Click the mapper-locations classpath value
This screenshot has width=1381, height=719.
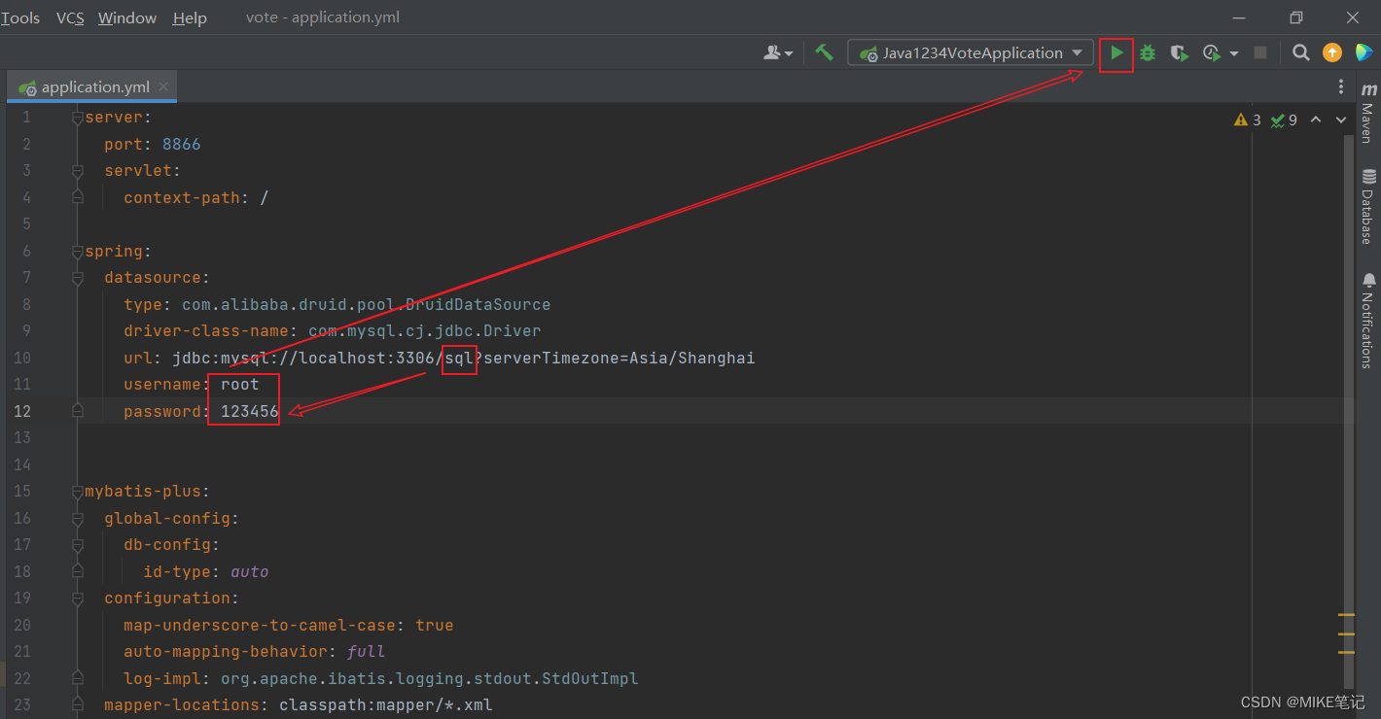(x=386, y=704)
